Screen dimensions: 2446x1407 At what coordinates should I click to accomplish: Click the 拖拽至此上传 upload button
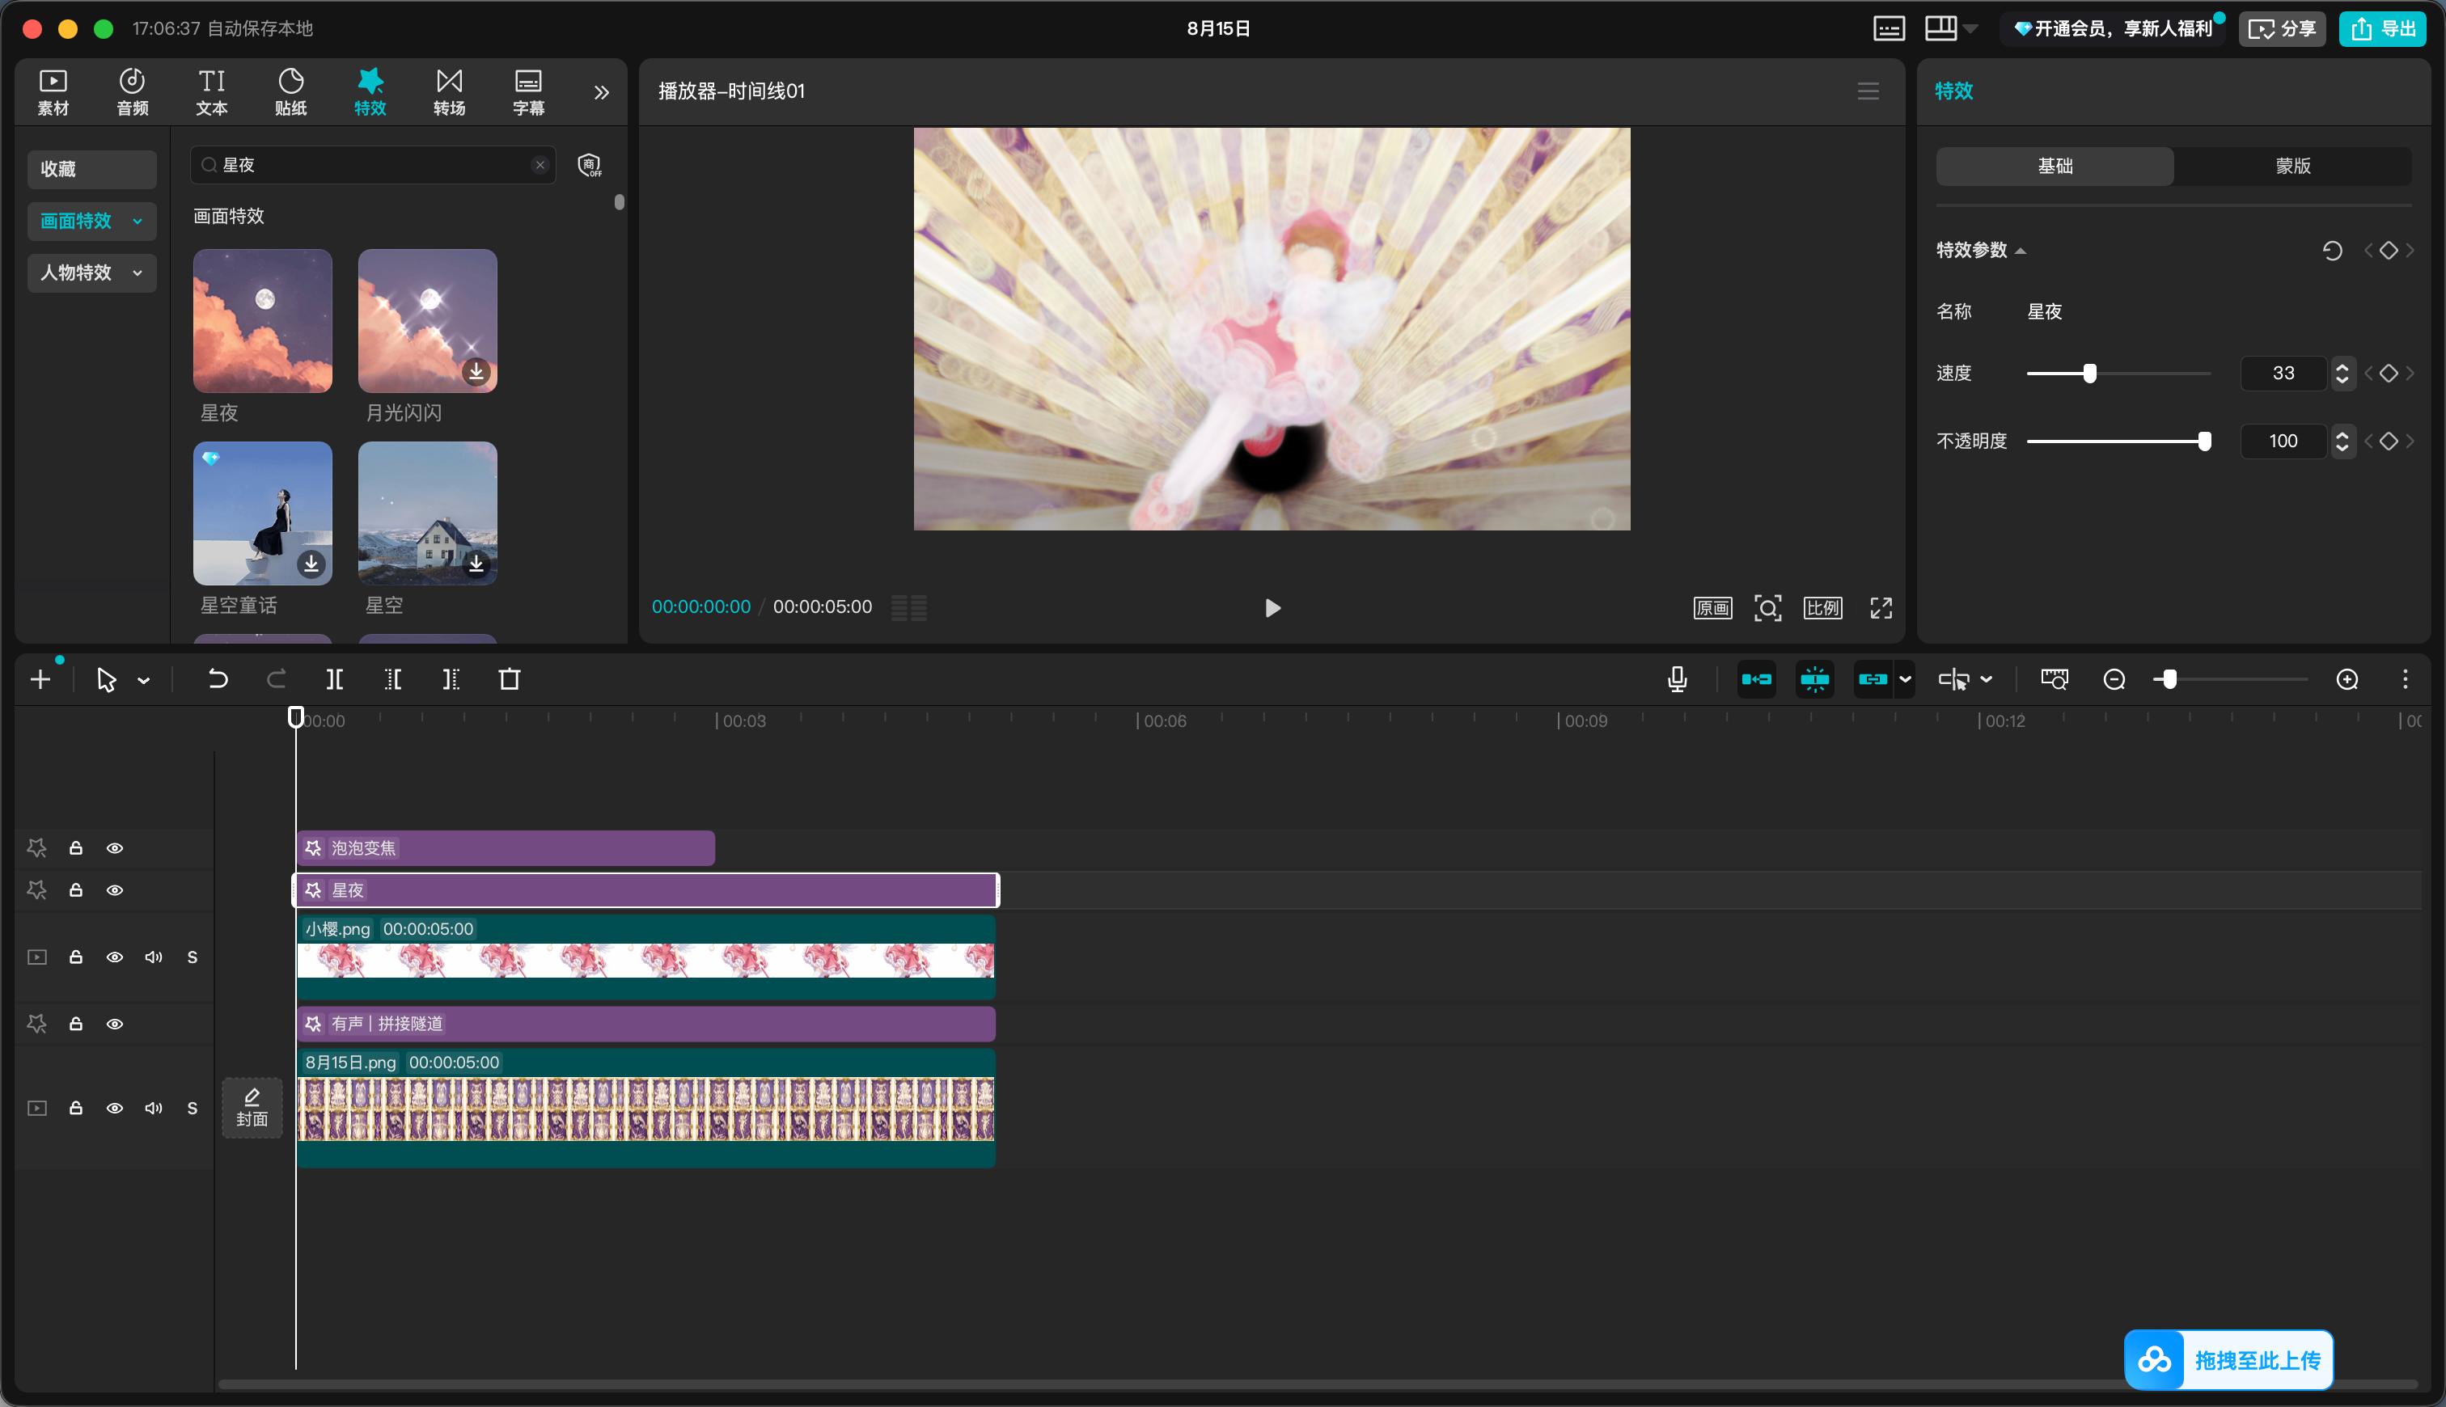point(2228,1359)
